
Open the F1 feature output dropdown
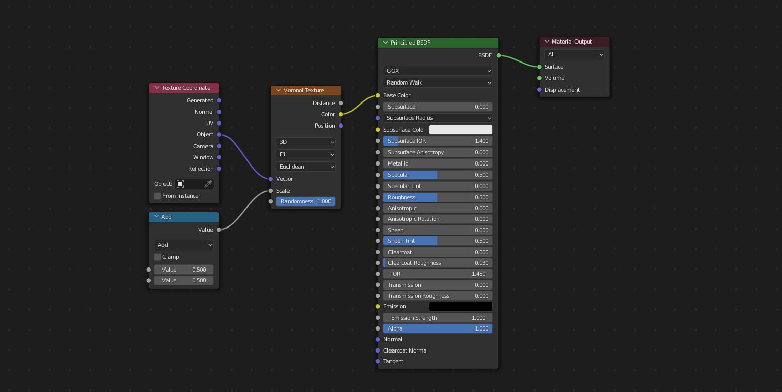pos(305,154)
